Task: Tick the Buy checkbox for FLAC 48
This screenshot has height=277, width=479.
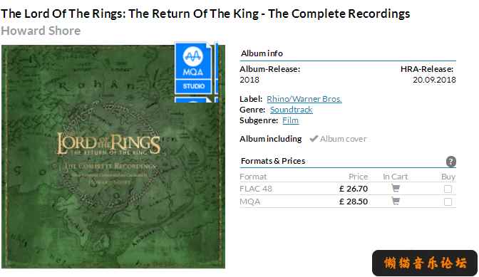Action: click(x=448, y=189)
